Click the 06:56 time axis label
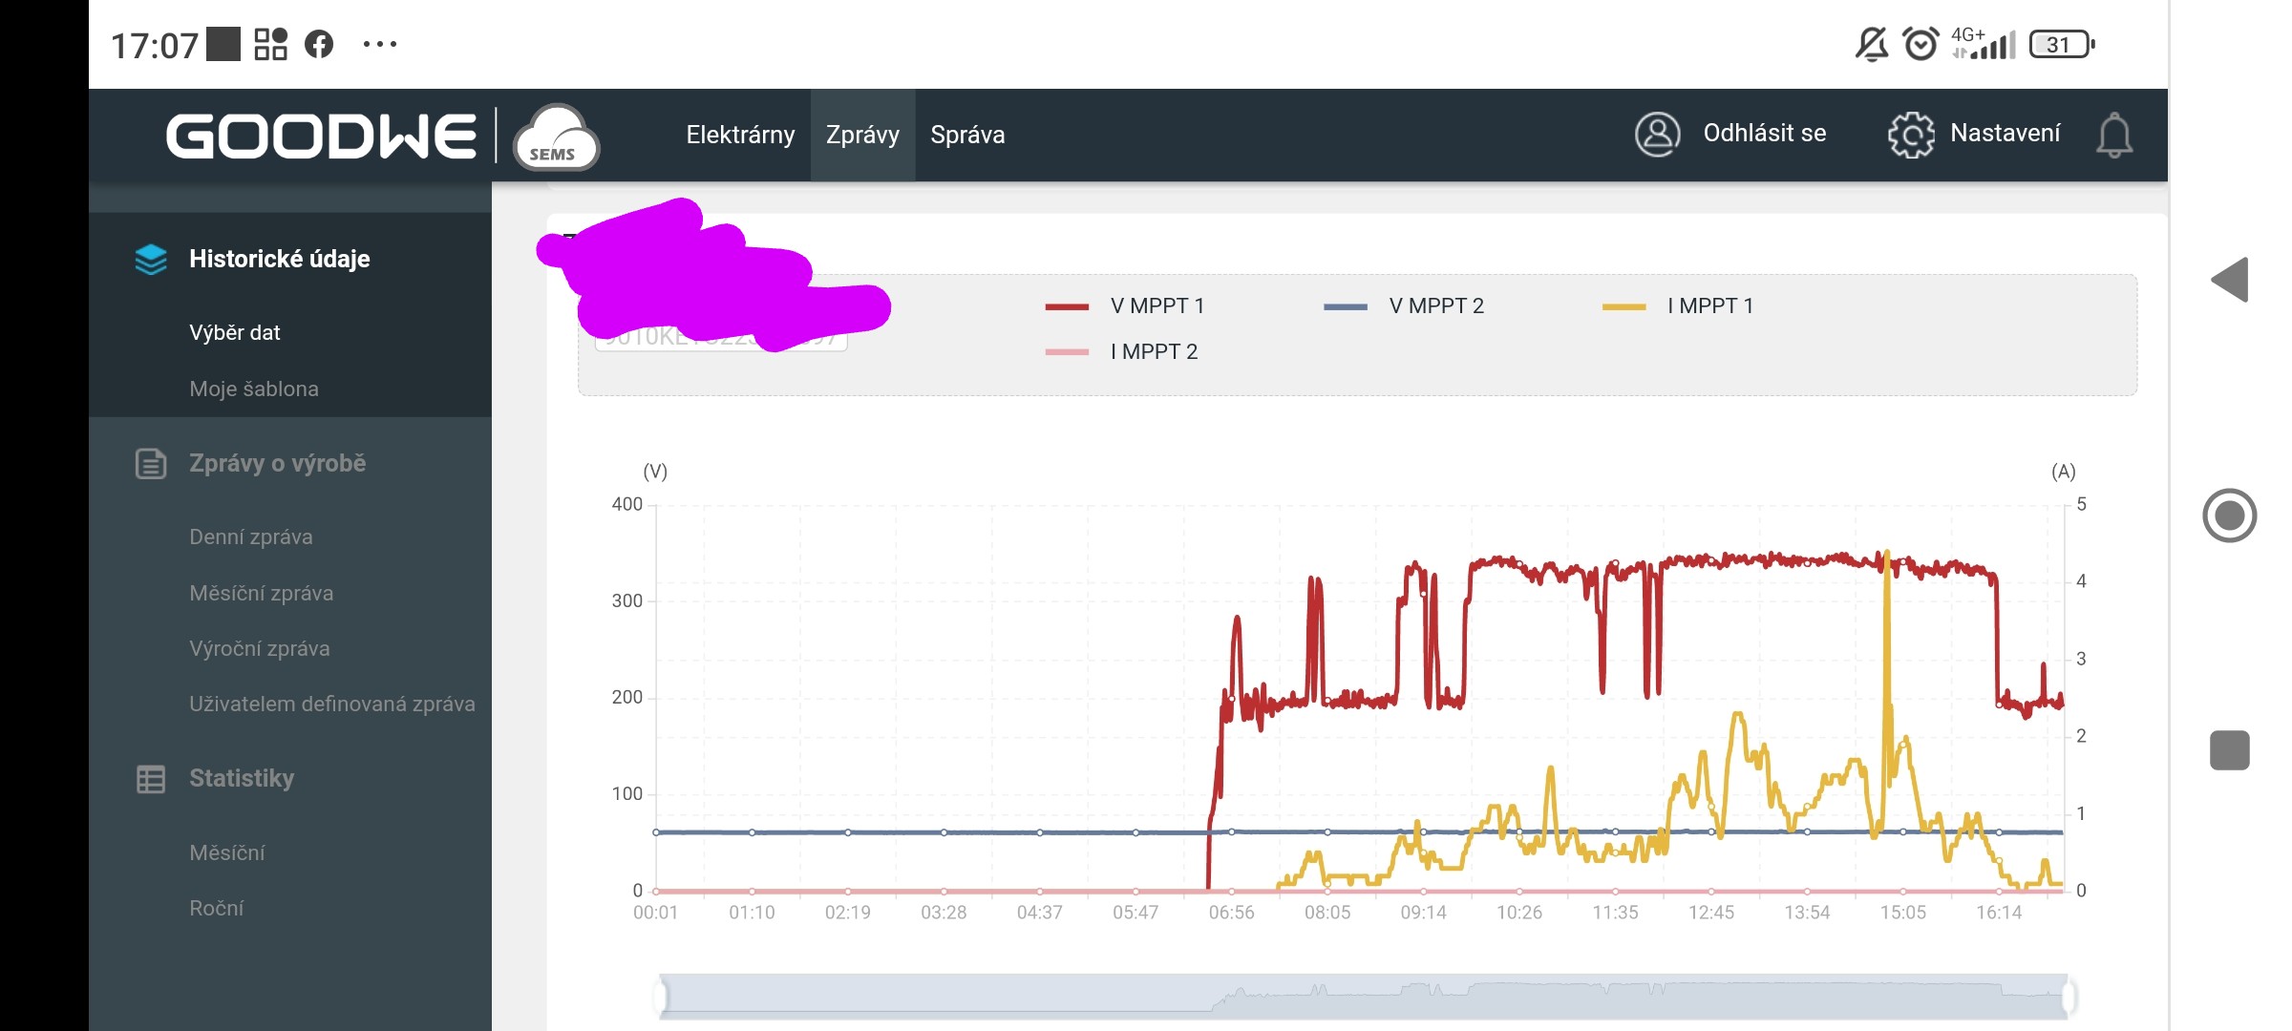This screenshot has height=1031, width=2292. [1231, 913]
